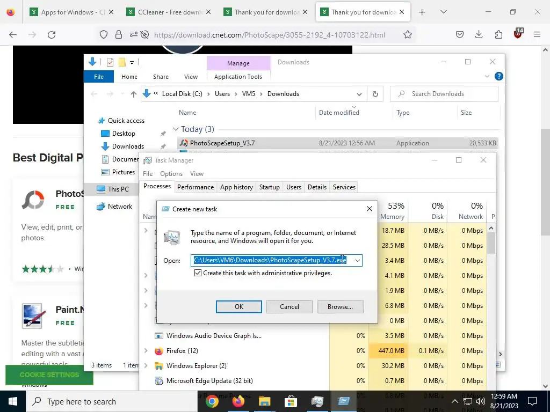Viewport: 550px width, 412px height.
Task: Open the Explorer View ribbon tab
Action: click(191, 76)
